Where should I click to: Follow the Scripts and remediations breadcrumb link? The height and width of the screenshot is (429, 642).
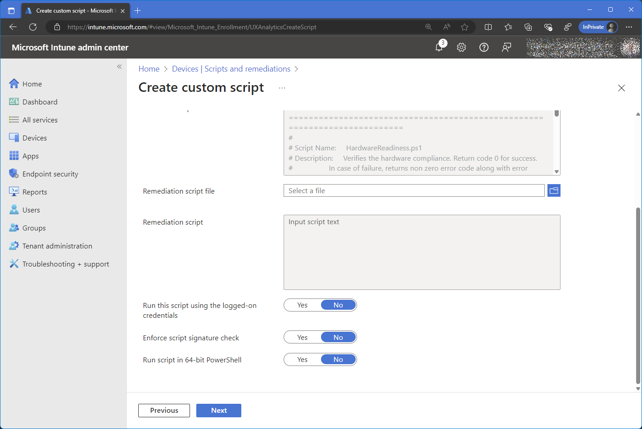tap(247, 69)
